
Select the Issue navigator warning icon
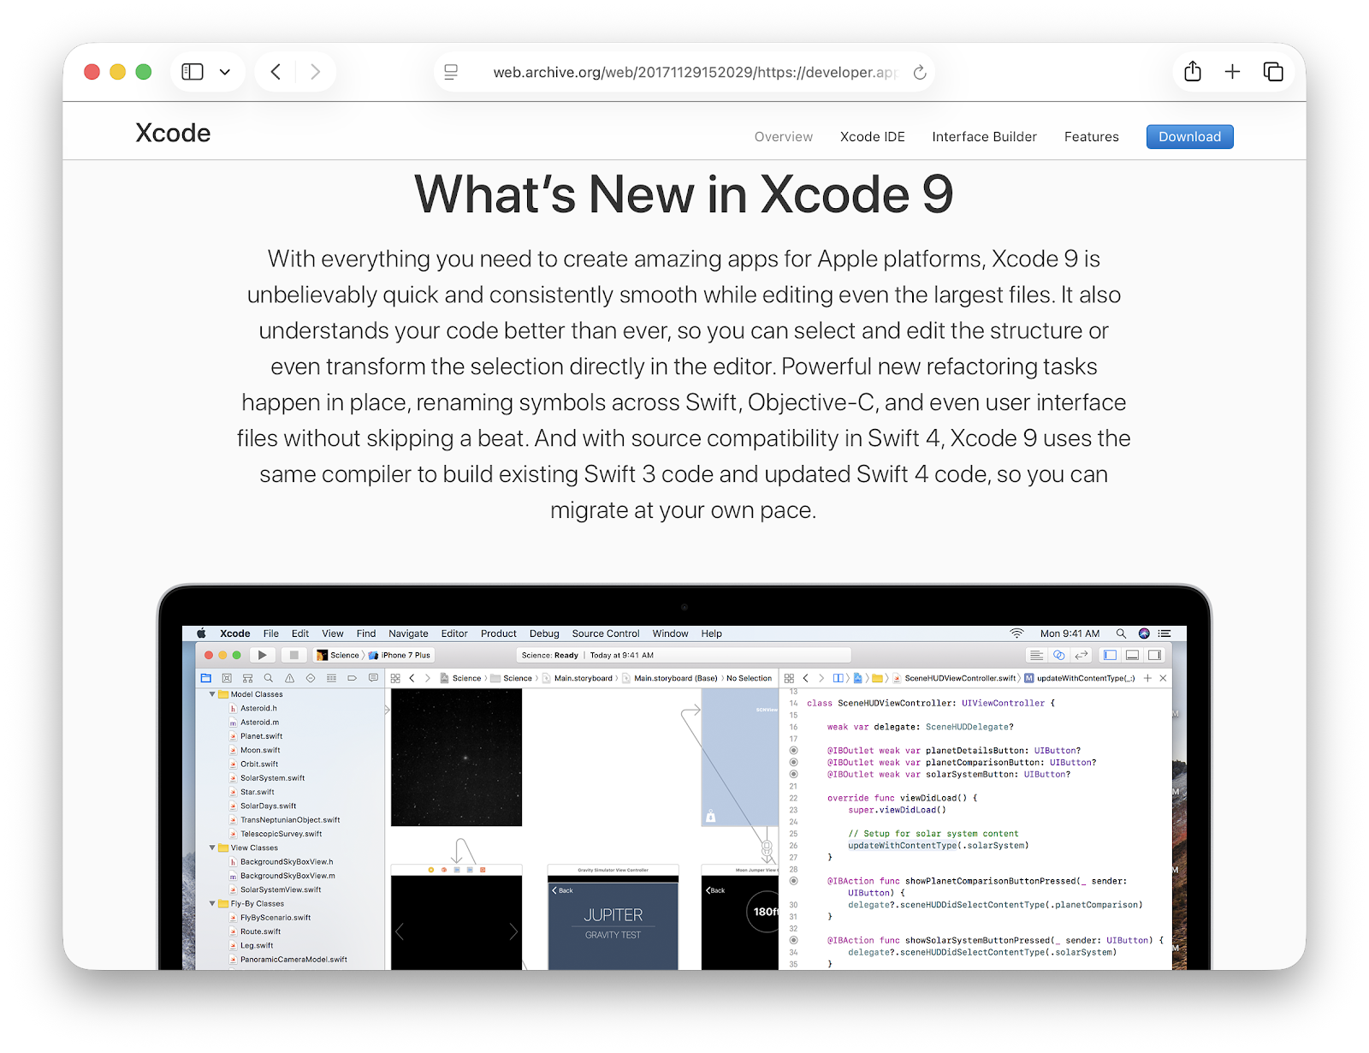coord(289,678)
